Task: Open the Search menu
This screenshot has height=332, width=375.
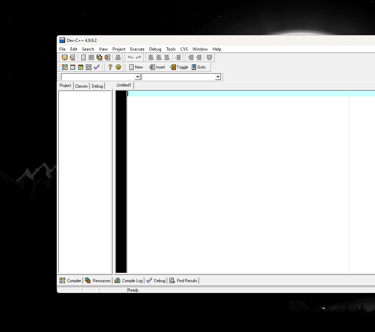Action: click(x=88, y=49)
